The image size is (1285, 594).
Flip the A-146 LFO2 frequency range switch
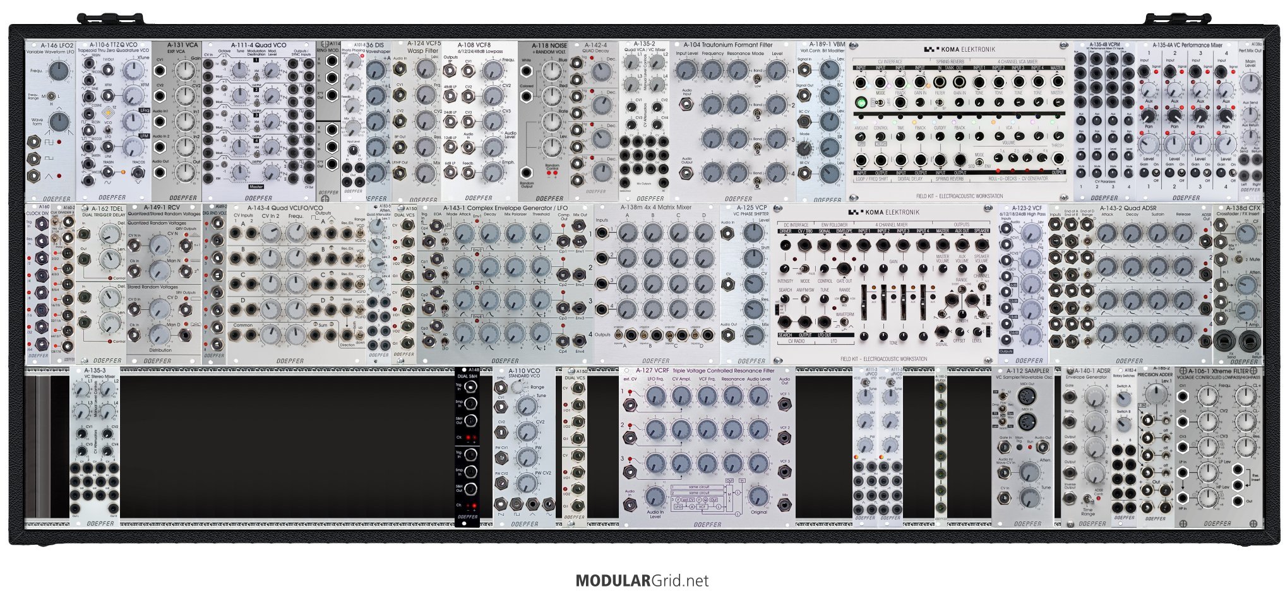pyautogui.click(x=52, y=96)
